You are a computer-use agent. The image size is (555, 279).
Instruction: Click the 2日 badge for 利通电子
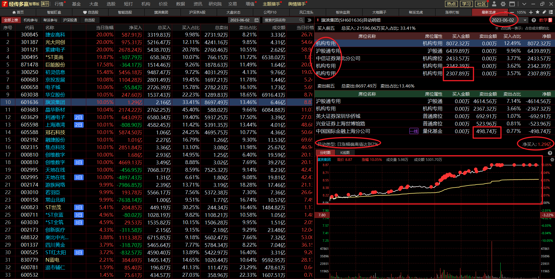tap(79, 117)
